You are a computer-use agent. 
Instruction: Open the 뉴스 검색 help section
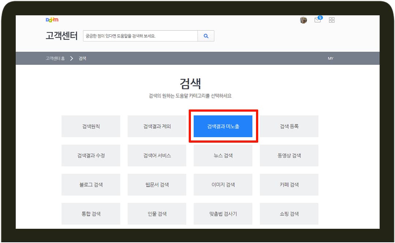(223, 155)
